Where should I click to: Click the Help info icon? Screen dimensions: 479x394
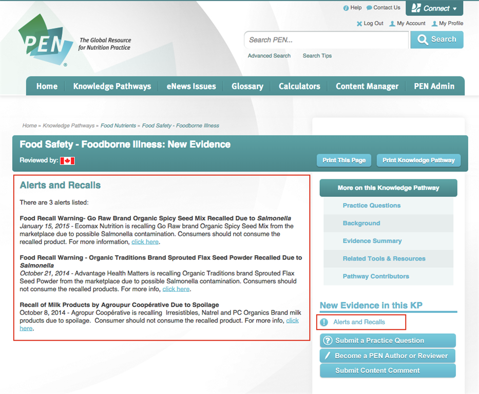[346, 8]
